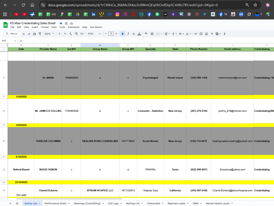Open more number formats (123)
The image size is (274, 206).
(x=82, y=34)
